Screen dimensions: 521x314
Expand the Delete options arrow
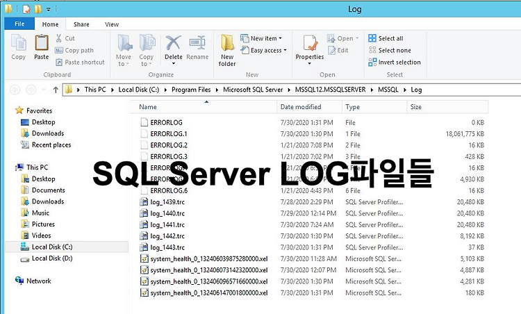click(x=174, y=63)
